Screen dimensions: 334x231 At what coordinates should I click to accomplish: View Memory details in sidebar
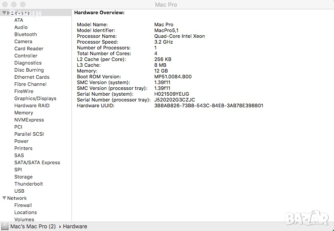(24, 113)
